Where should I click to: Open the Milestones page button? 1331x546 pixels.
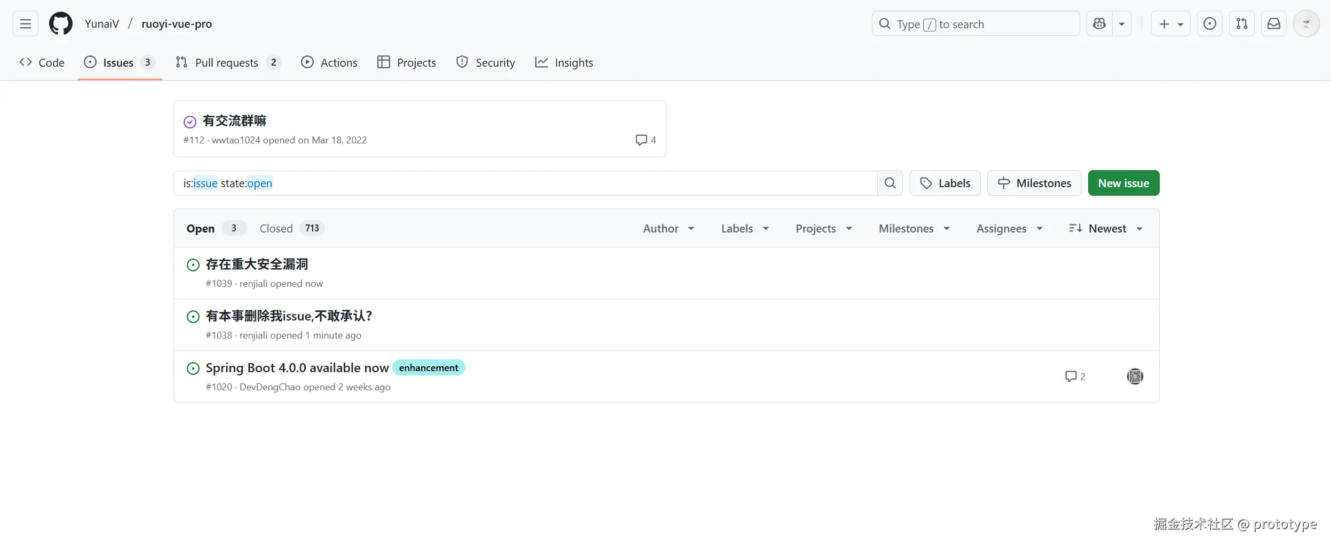coord(1034,183)
